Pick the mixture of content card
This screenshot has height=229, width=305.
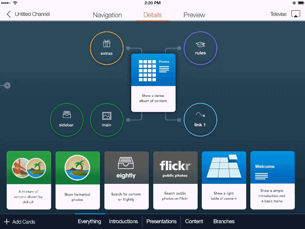pos(29,180)
